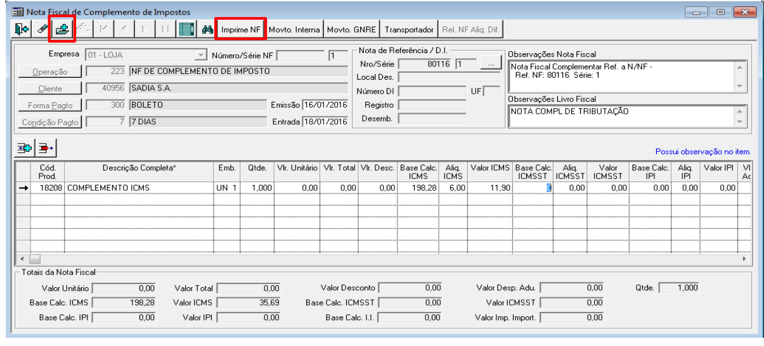Click the Desemb. field
The image size is (764, 346).
432,118
